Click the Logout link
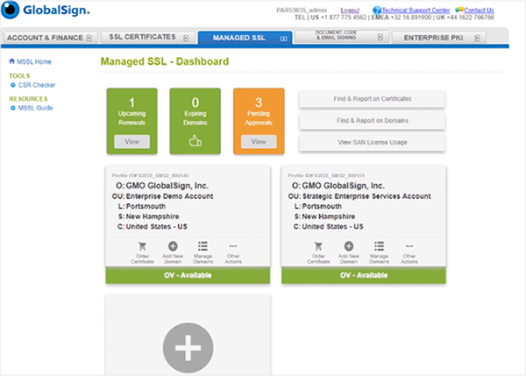 [350, 10]
